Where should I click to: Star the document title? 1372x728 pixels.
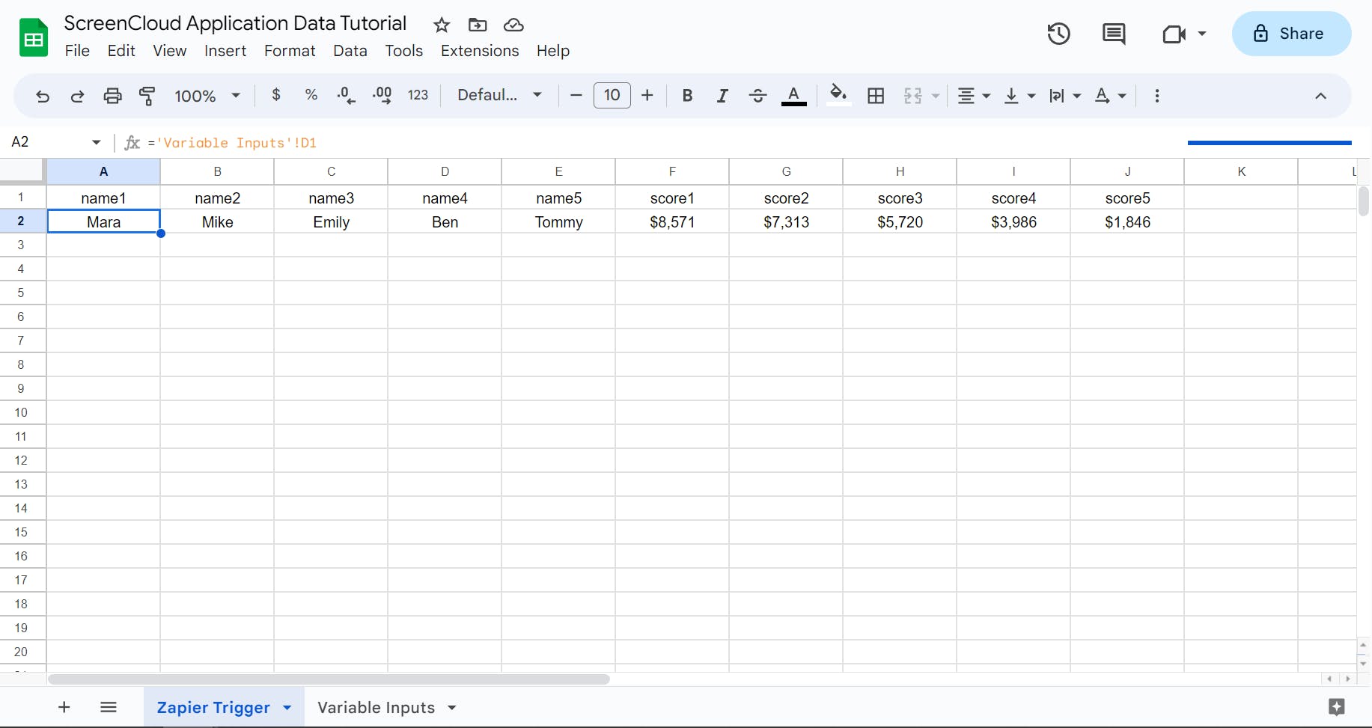click(x=442, y=25)
